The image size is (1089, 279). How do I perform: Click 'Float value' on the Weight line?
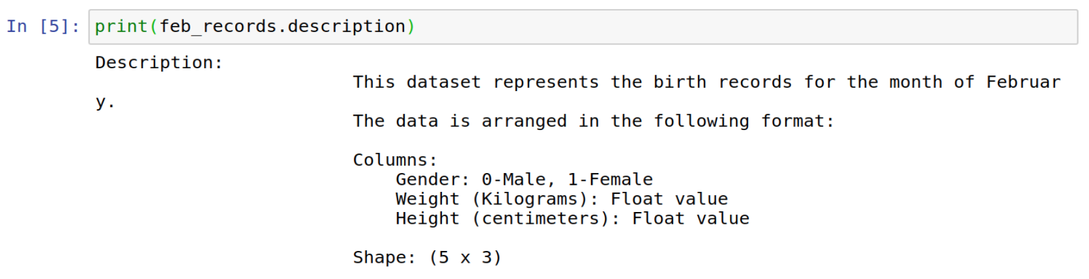pos(669,199)
